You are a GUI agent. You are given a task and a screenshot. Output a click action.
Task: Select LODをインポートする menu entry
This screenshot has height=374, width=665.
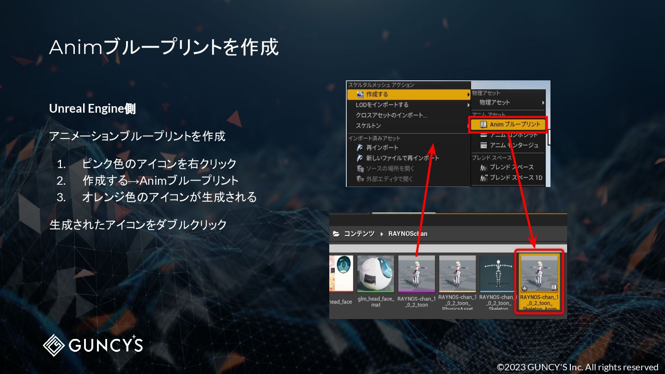408,105
